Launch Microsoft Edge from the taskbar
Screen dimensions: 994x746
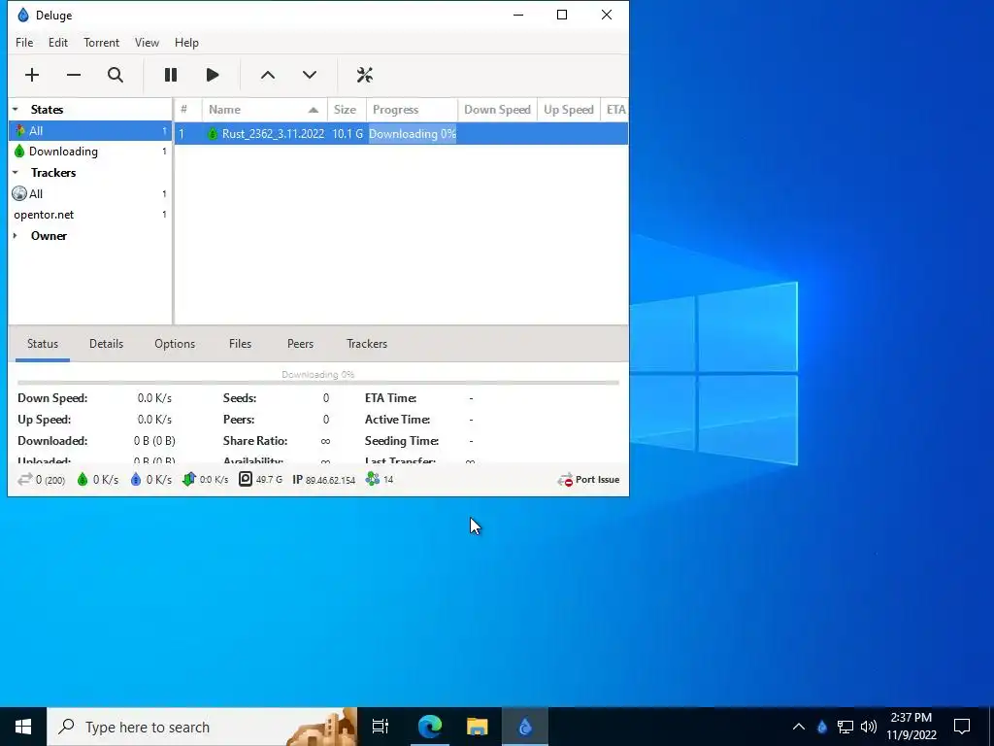tap(429, 727)
